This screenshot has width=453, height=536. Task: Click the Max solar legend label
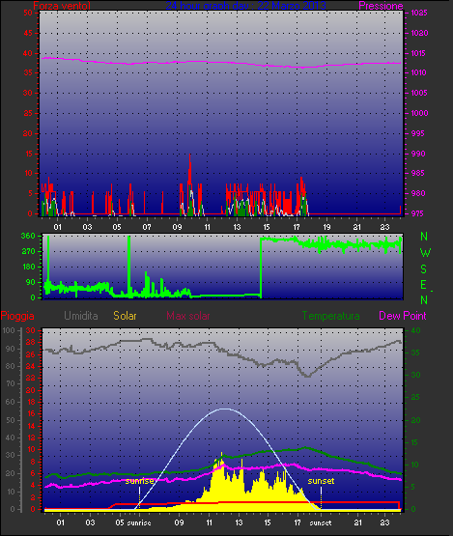pyautogui.click(x=188, y=316)
